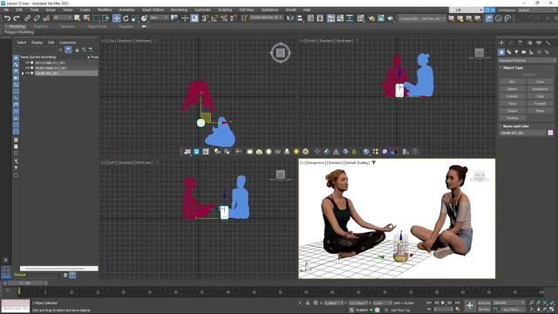Open the Material Editor from the toolbar

point(361,18)
